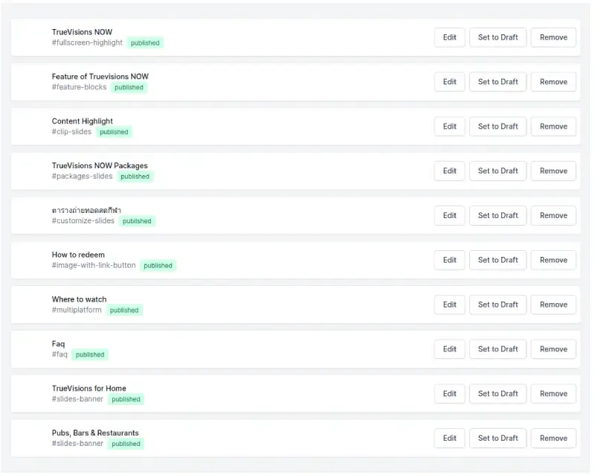Remove the Where to watch section

(553, 305)
